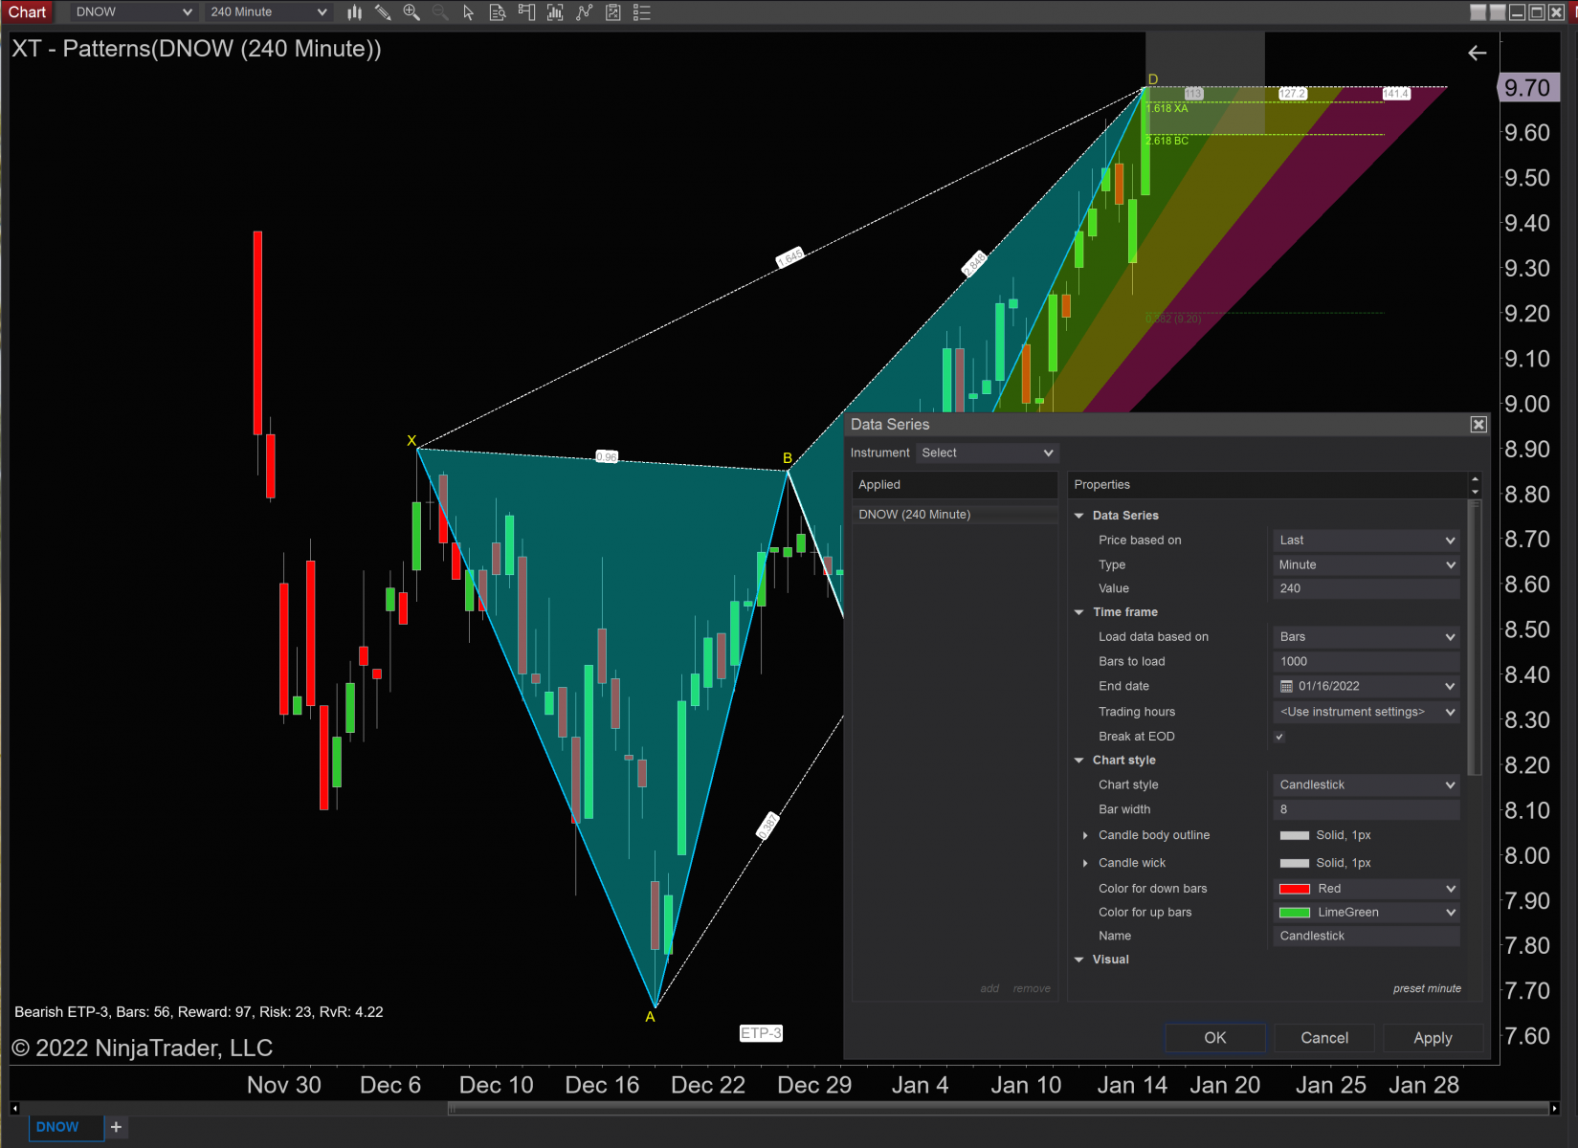
Task: Click the disabled Zoom Out magnifier
Action: click(x=440, y=12)
